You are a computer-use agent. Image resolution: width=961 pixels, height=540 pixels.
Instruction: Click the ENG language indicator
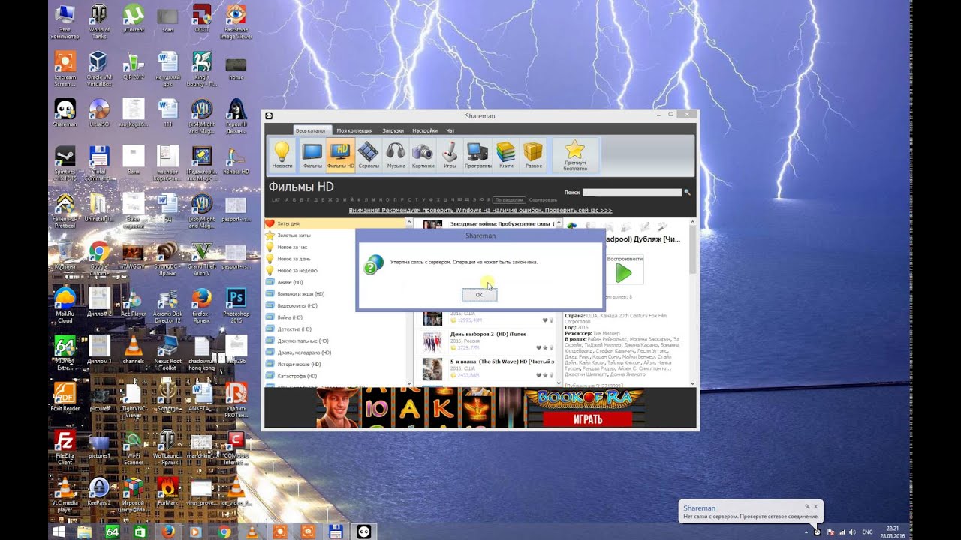coord(867,532)
